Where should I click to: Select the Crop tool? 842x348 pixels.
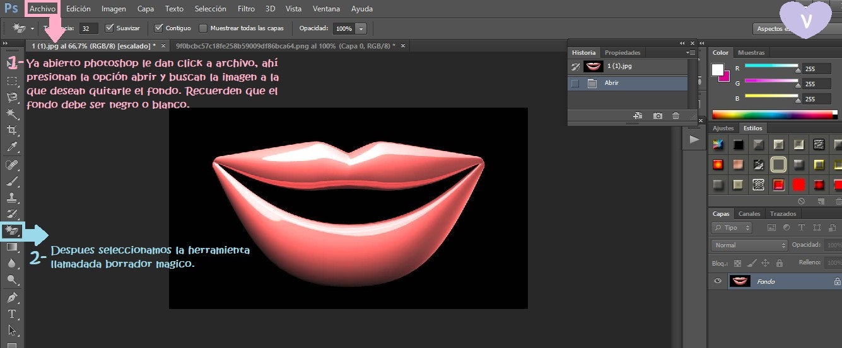point(12,131)
